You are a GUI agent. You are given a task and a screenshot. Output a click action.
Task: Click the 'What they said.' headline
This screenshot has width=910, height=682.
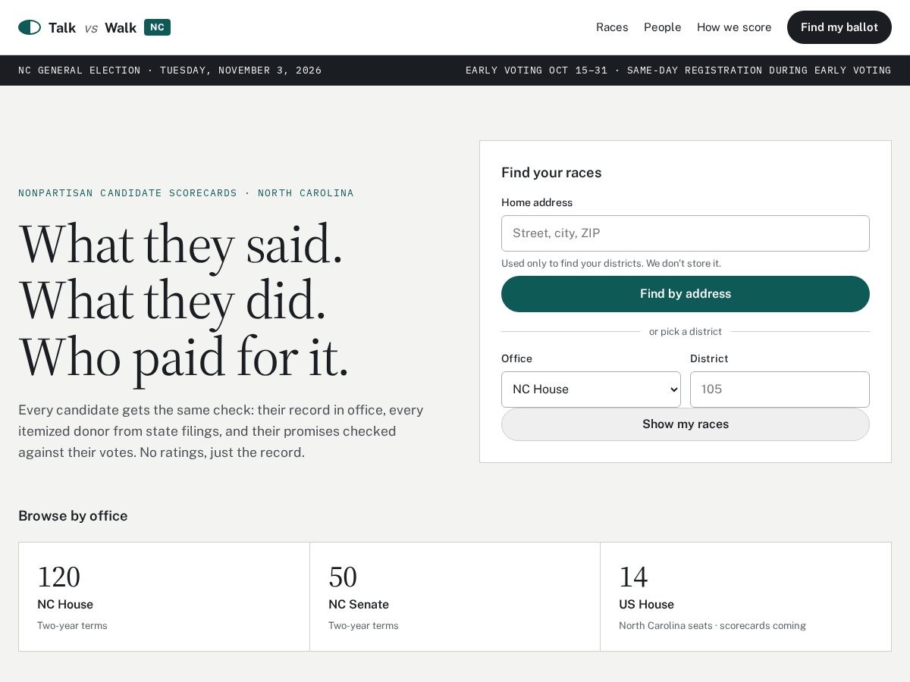[x=181, y=245]
